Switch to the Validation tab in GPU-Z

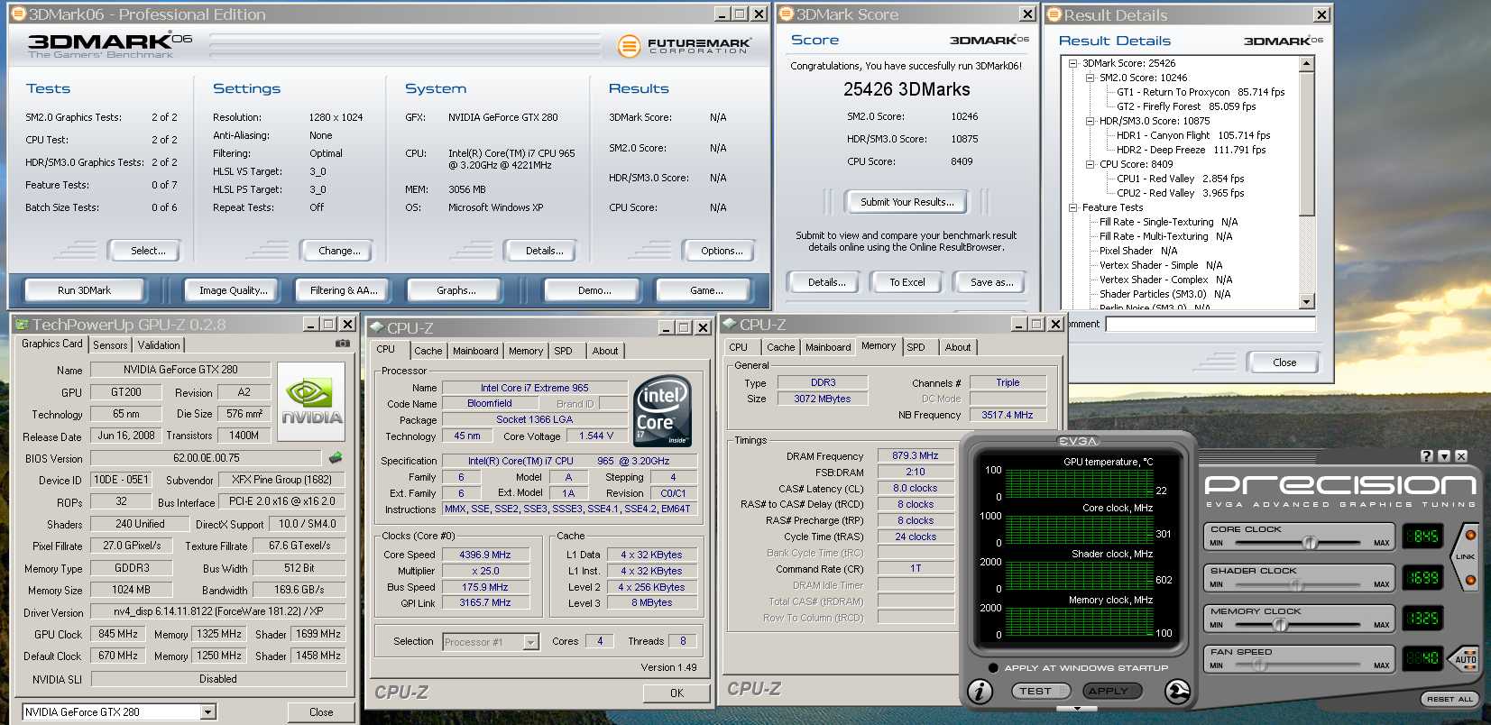click(x=159, y=344)
